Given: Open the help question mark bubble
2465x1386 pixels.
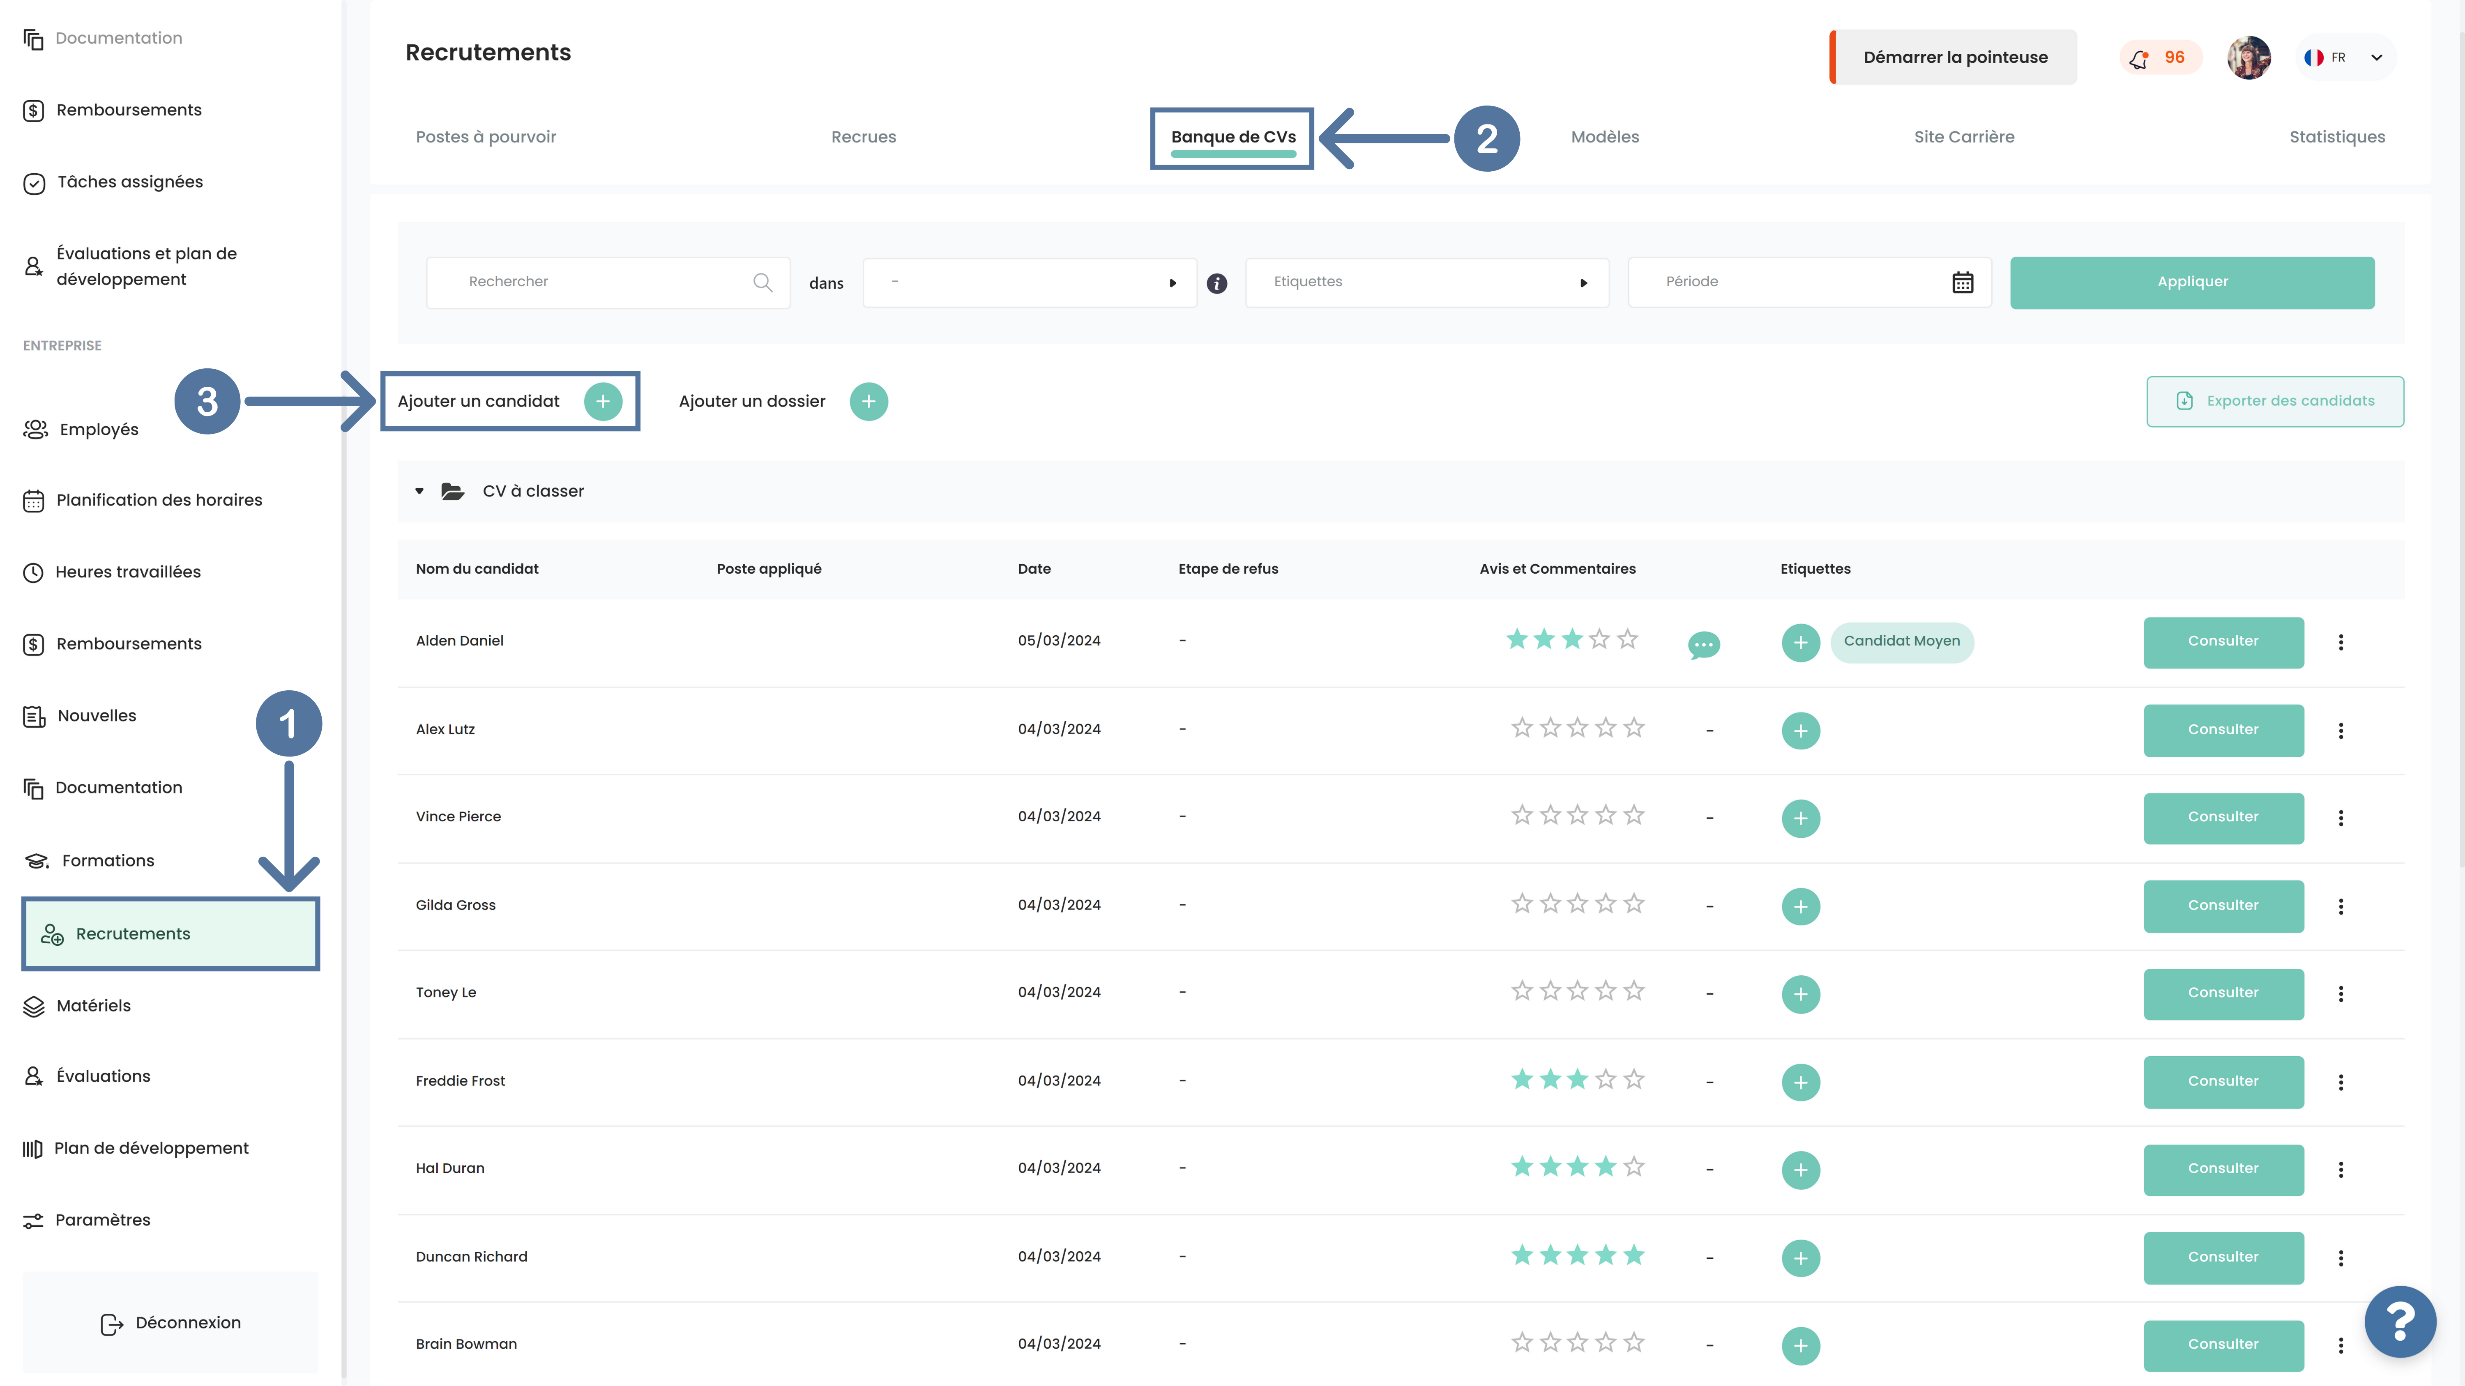Looking at the screenshot, I should coord(2400,1322).
